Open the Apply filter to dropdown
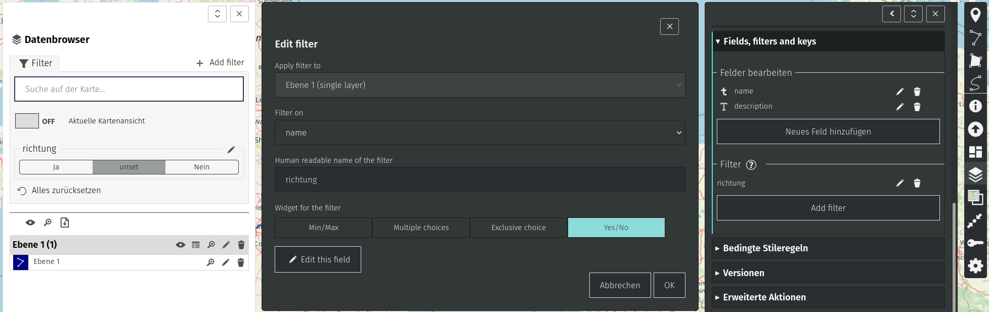This screenshot has width=989, height=312. 480,85
